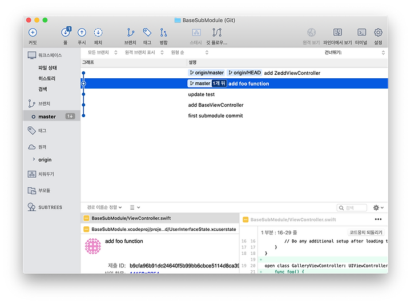Open the All Branches (모든 브랜치) dropdown
Screen dimensions: 411x304
click(103, 53)
